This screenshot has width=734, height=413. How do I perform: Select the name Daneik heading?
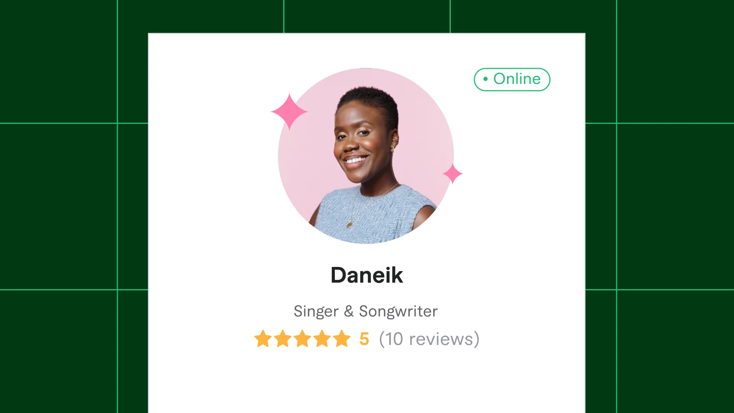pyautogui.click(x=367, y=275)
